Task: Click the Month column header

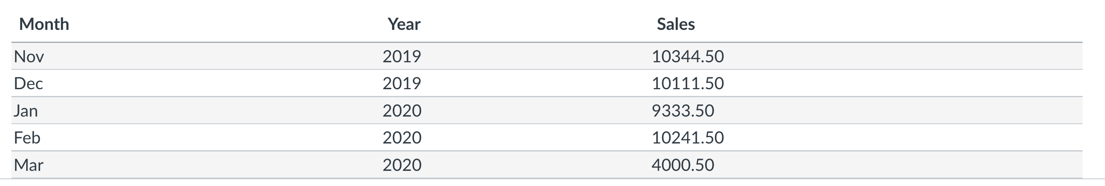Action: (44, 24)
